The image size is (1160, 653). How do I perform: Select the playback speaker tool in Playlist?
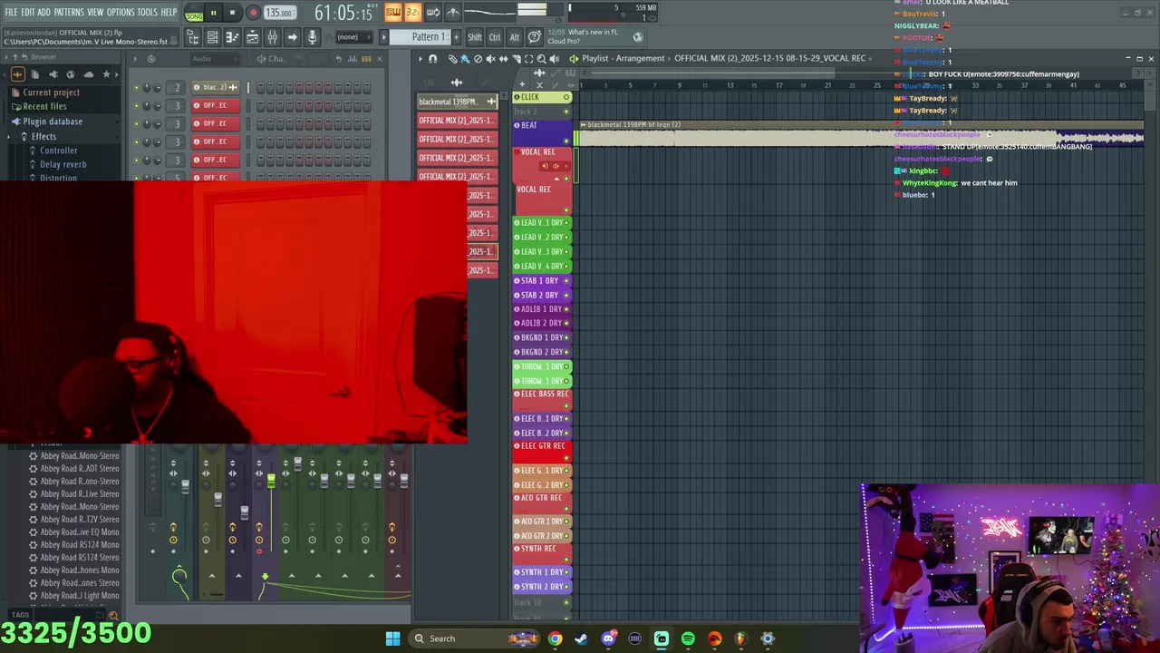555,59
